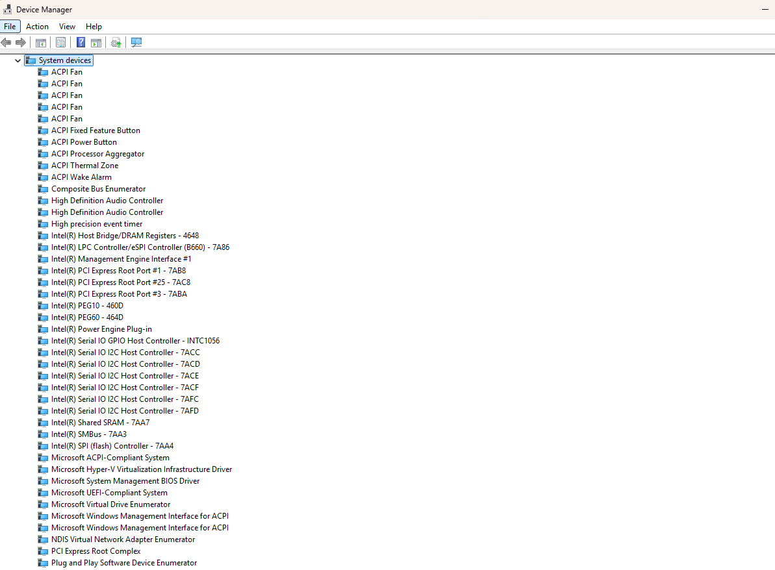The image size is (775, 570).
Task: Click the icon beside Intel(R) Shared SRAM - 7AA7
Action: click(x=44, y=423)
